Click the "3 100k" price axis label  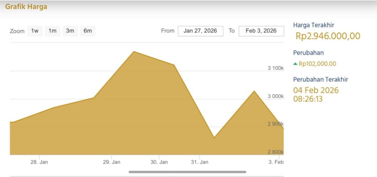(x=275, y=68)
